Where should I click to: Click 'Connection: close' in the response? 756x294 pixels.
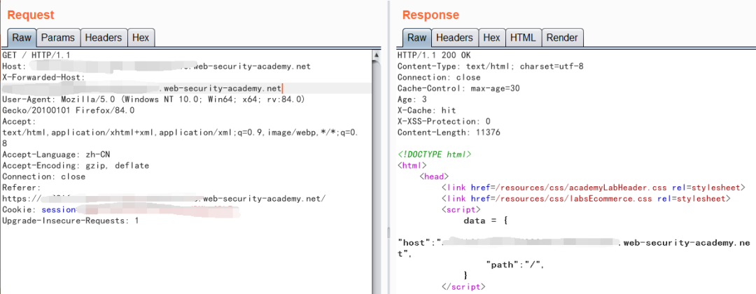(439, 77)
